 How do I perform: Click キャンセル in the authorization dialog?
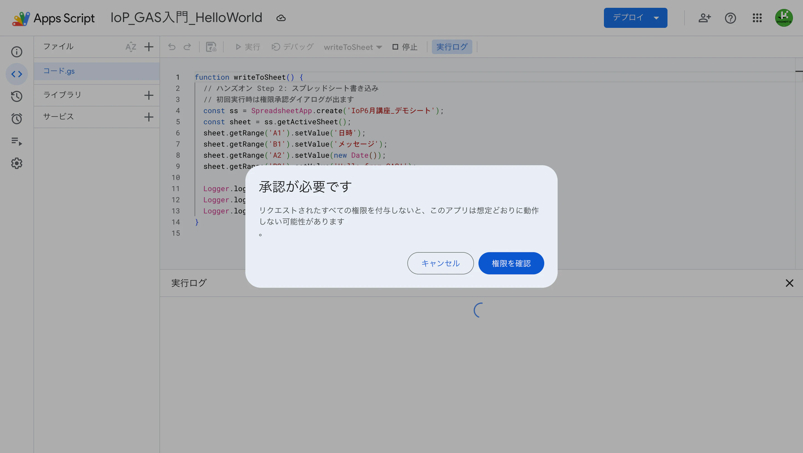click(441, 263)
